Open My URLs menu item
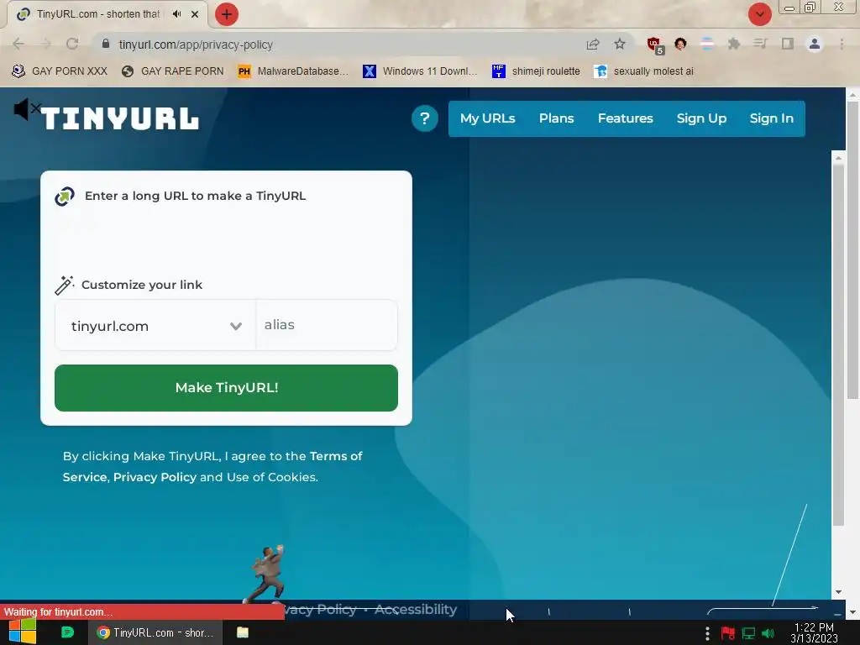 488,118
